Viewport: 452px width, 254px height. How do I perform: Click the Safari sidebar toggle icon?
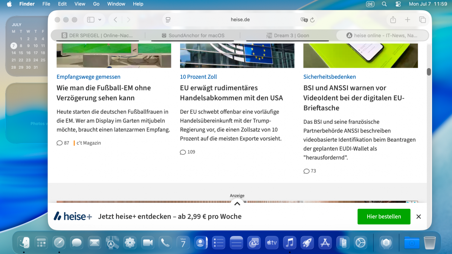point(90,20)
